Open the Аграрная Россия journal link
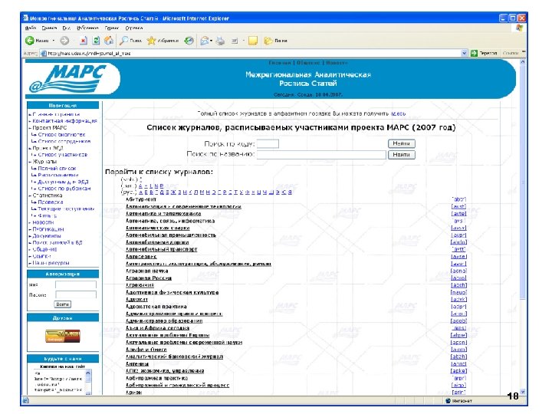552x414 pixels. pos(149,278)
